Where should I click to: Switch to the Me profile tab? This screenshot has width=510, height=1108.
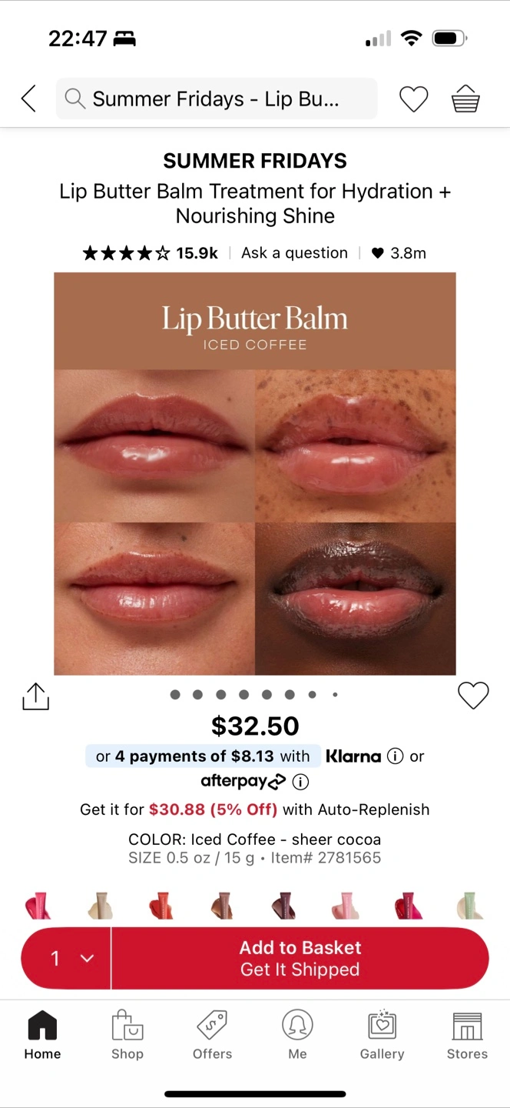pyautogui.click(x=297, y=1036)
